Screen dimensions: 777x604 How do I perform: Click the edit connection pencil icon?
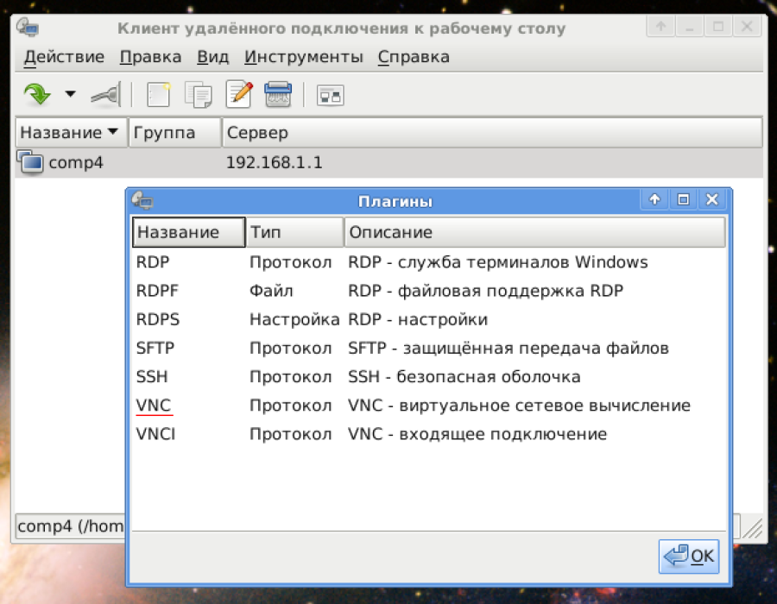[x=239, y=94]
